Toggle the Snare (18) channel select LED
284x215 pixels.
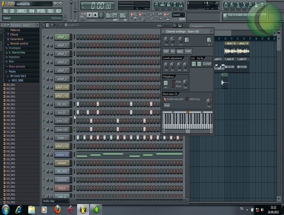[x=74, y=129]
